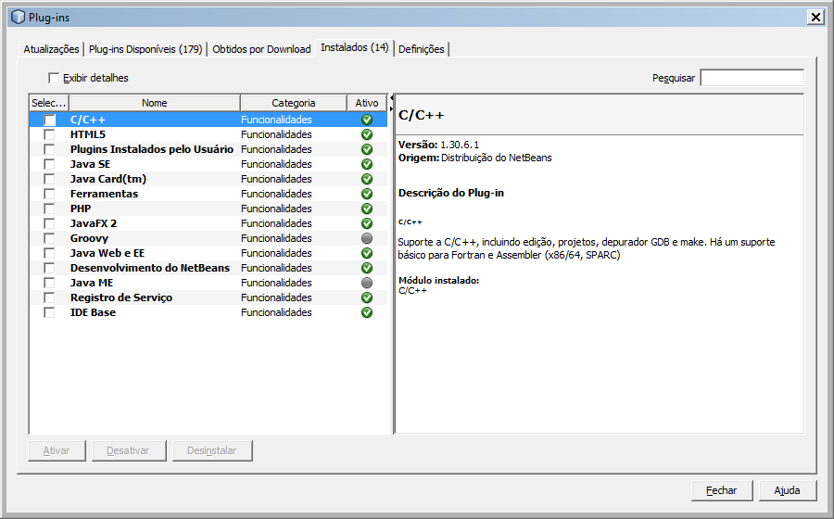Click the Plug-ins cube icon in title bar
Image resolution: width=834 pixels, height=519 pixels.
tap(19, 17)
